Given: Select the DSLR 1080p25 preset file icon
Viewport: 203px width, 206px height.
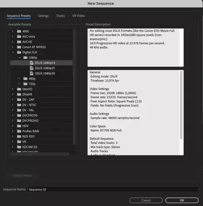Looking at the screenshot, I should coord(32,68).
